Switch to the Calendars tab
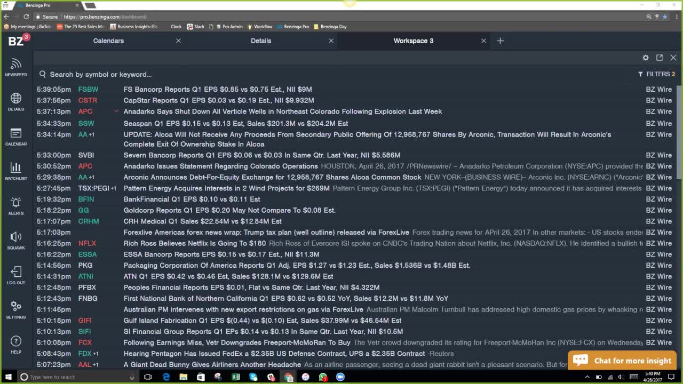Viewport: 683px width, 384px height. (x=108, y=41)
